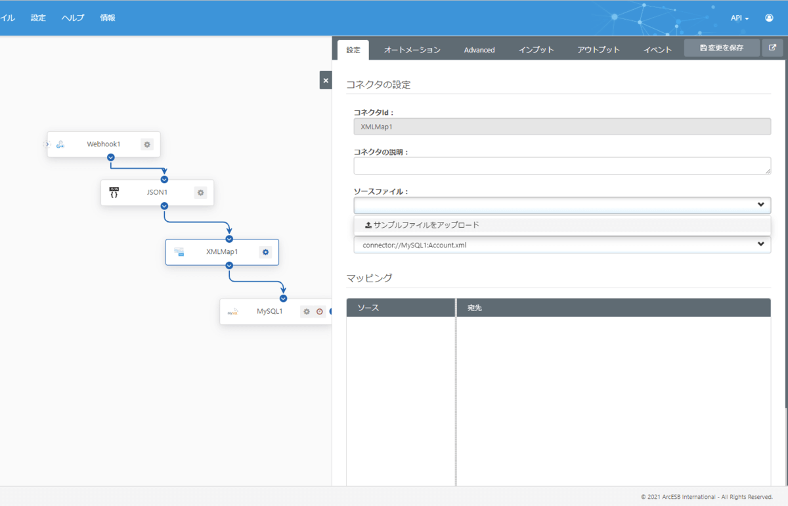This screenshot has height=506, width=788.
Task: Click the 宛先 column header
Action: [x=614, y=308]
